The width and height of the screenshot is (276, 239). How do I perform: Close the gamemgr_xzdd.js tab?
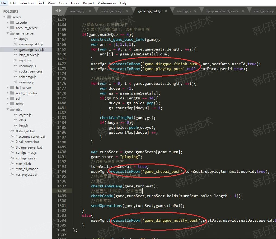[166, 11]
